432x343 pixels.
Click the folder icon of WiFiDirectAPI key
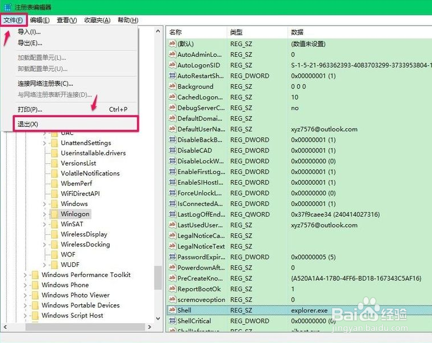point(55,193)
